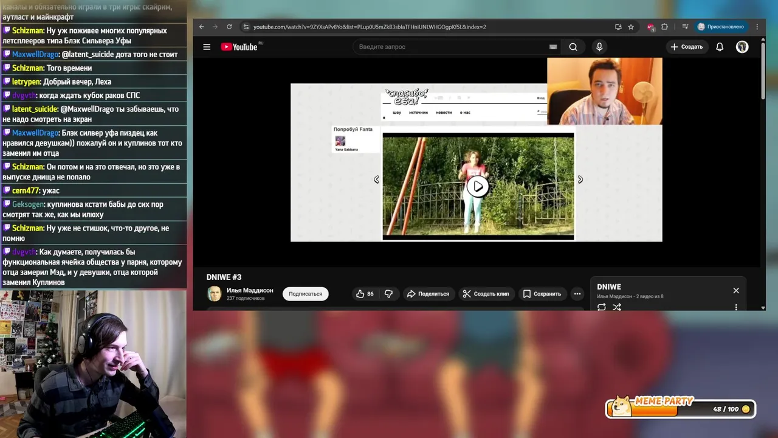Click the streamer webcam feed
The width and height of the screenshot is (778, 438).
(x=93, y=364)
